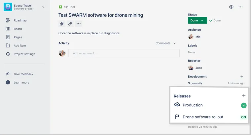The height and width of the screenshot is (135, 251).
Task: Click the green Production success checkmark
Action: 244,105
